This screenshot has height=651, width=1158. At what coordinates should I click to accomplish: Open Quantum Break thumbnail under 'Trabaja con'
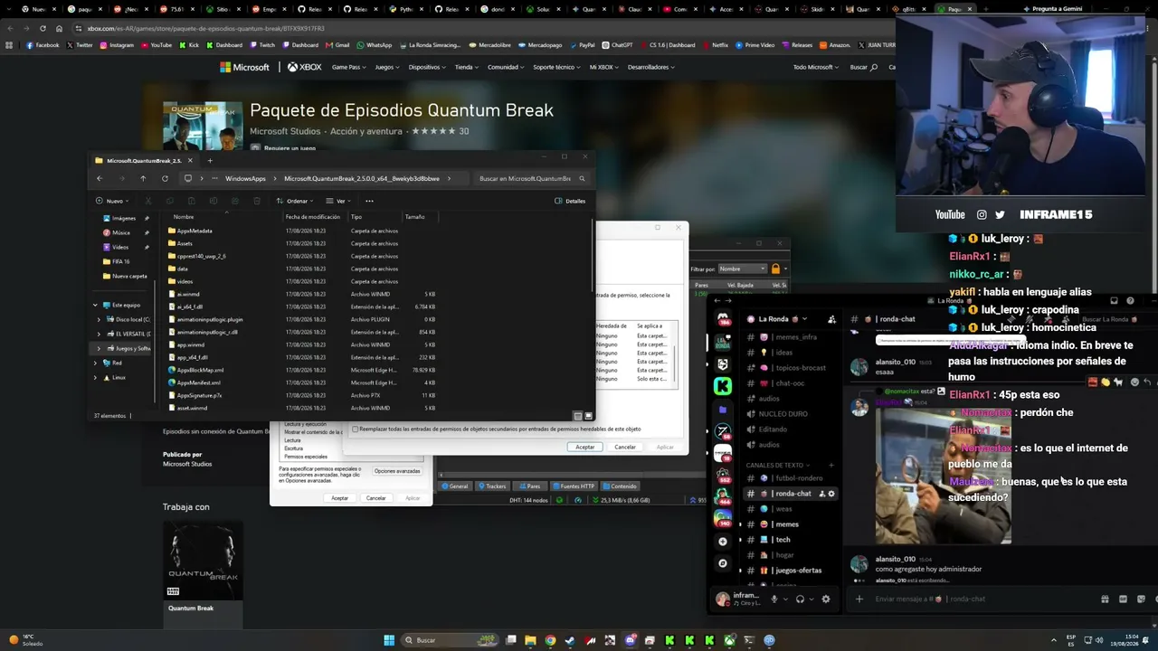tap(203, 561)
